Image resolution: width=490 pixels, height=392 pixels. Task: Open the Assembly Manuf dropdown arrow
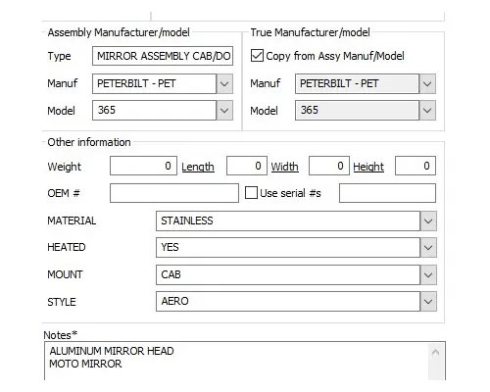click(x=224, y=84)
